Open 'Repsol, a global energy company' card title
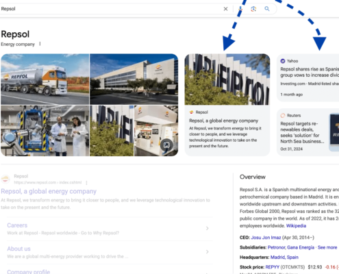Viewport: 339px width, 274px height. tap(223, 121)
